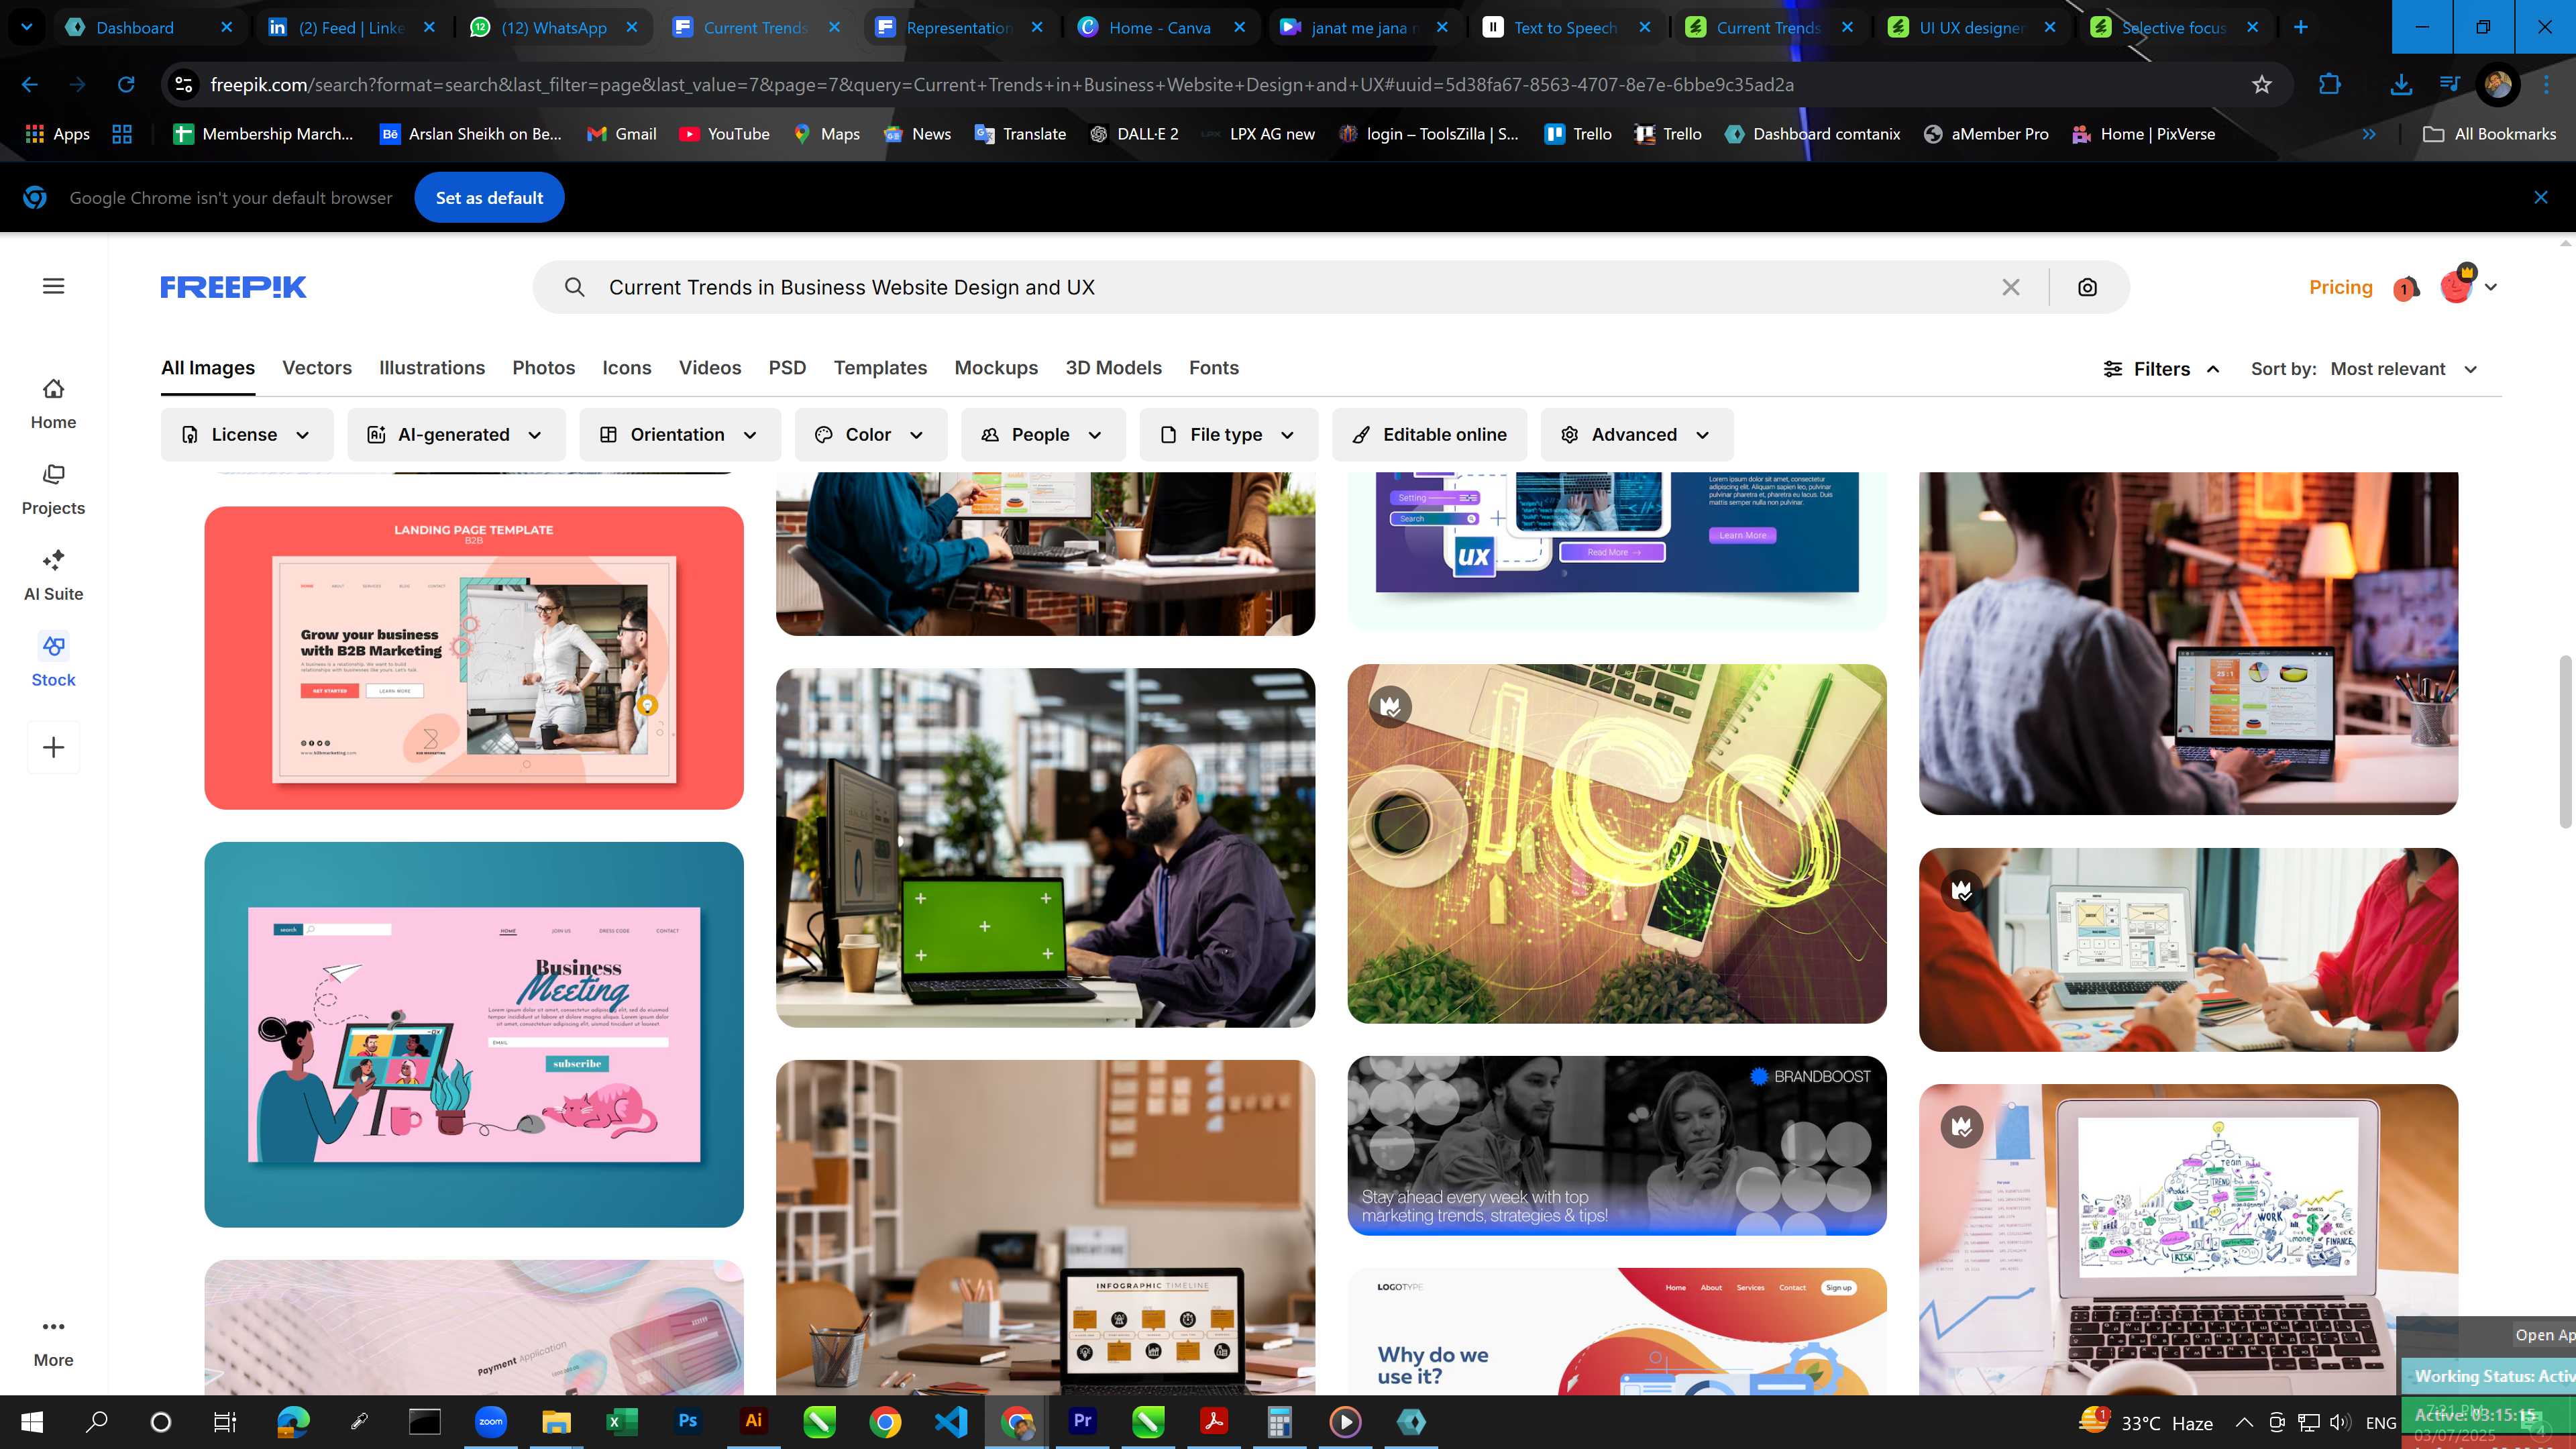Click Set as default button

click(x=489, y=197)
